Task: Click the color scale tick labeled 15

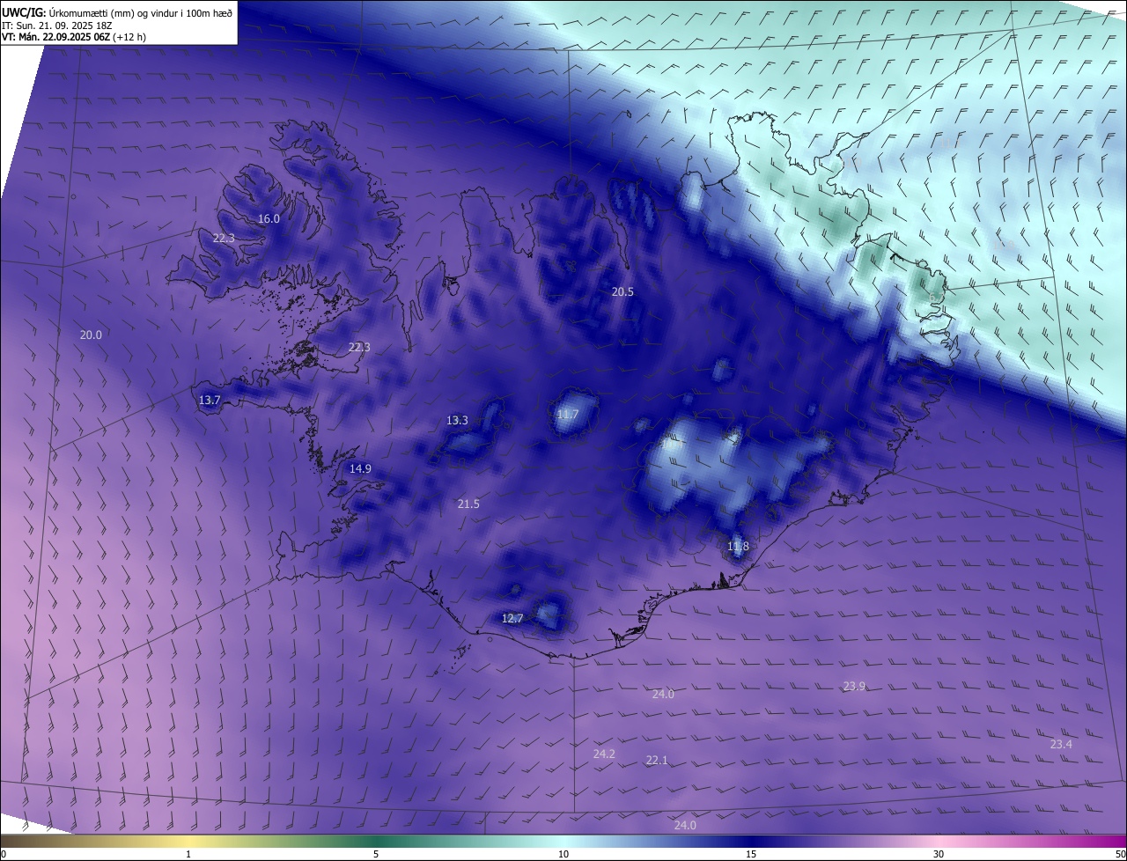Action: pyautogui.click(x=751, y=854)
